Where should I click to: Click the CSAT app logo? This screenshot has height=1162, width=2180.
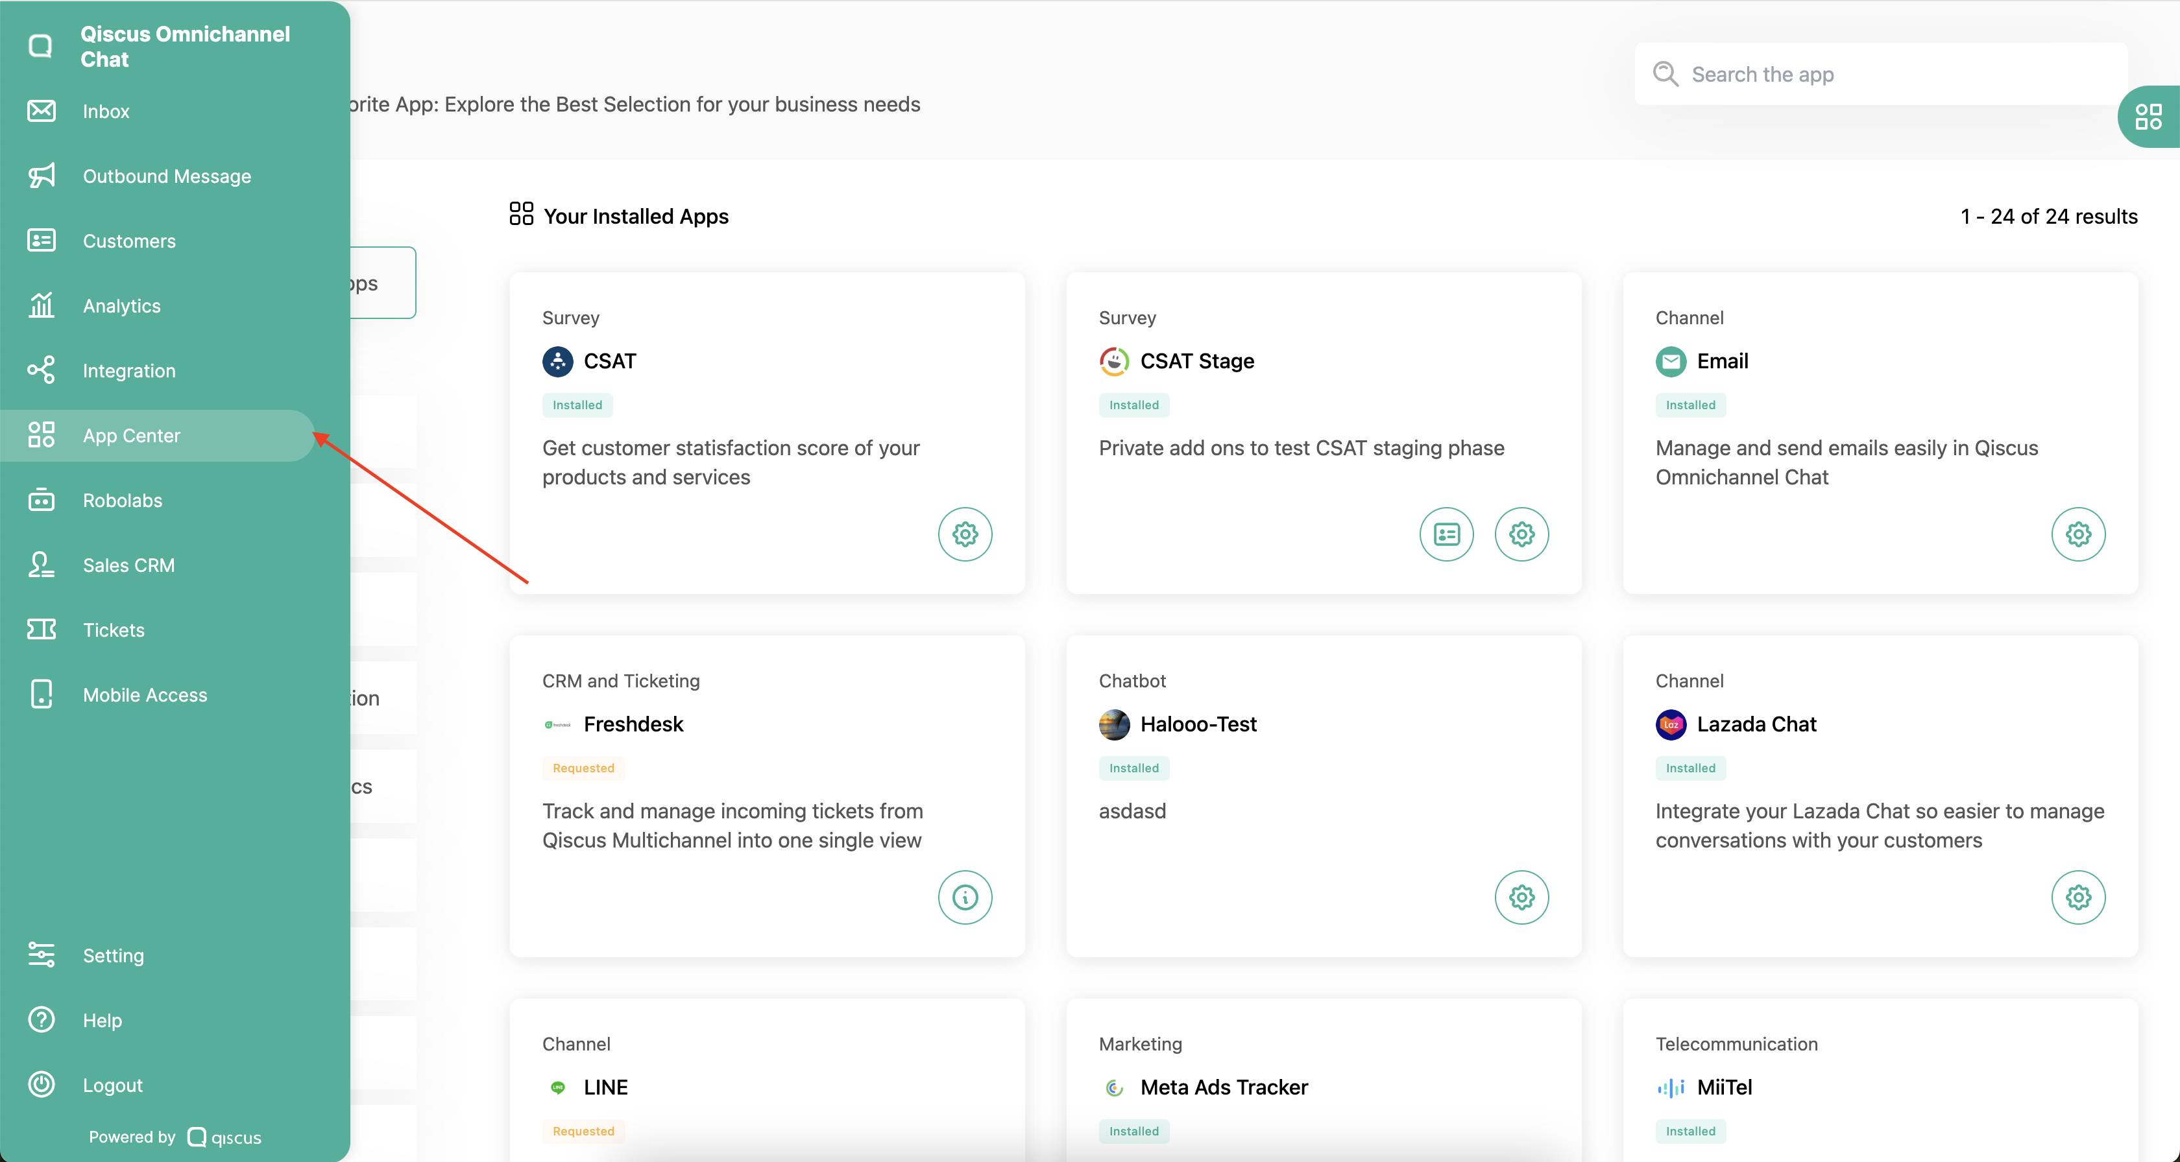[x=558, y=362]
